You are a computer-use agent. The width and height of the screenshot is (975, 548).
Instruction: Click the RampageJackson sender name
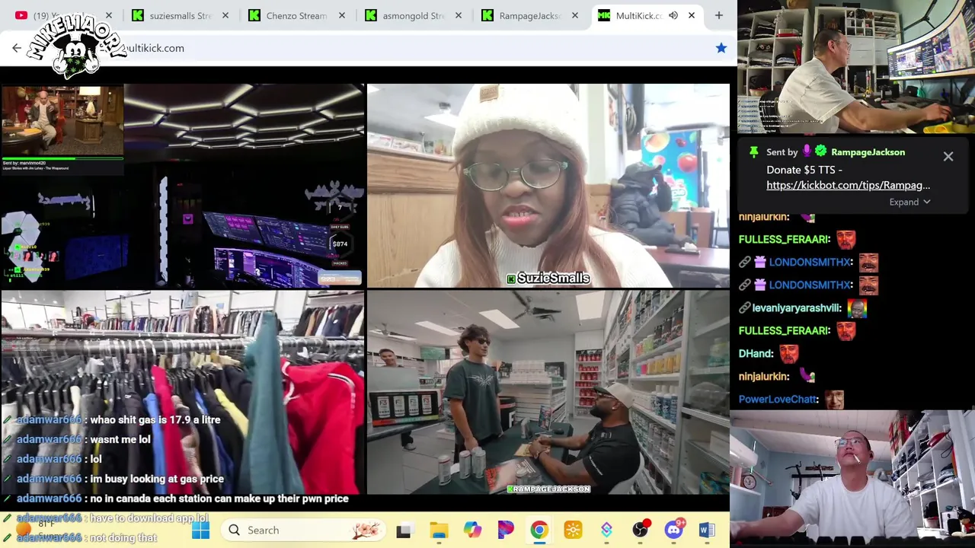coord(868,152)
